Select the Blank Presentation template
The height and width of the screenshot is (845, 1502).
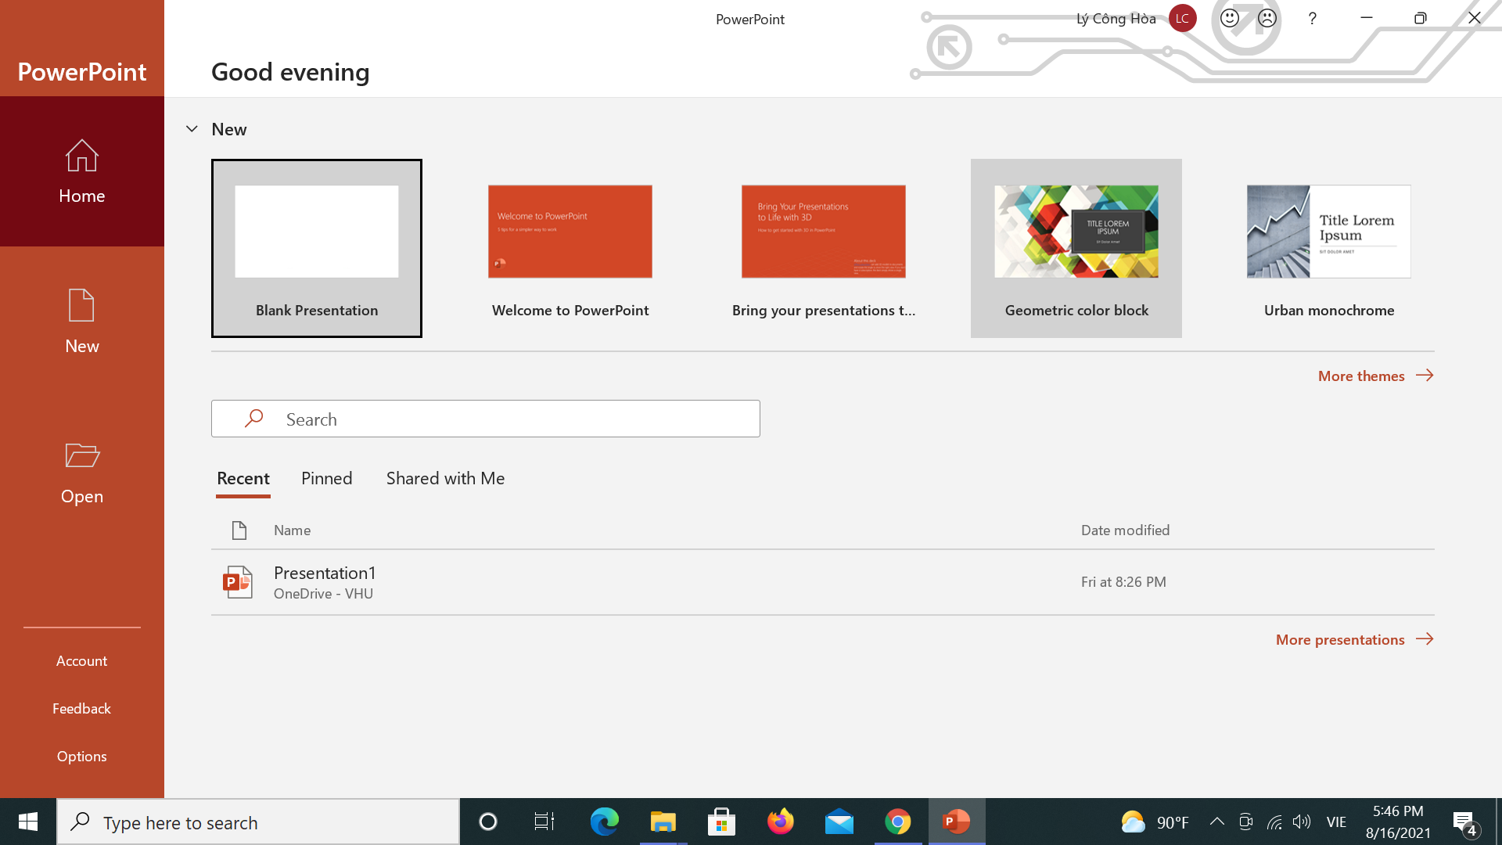(x=316, y=248)
